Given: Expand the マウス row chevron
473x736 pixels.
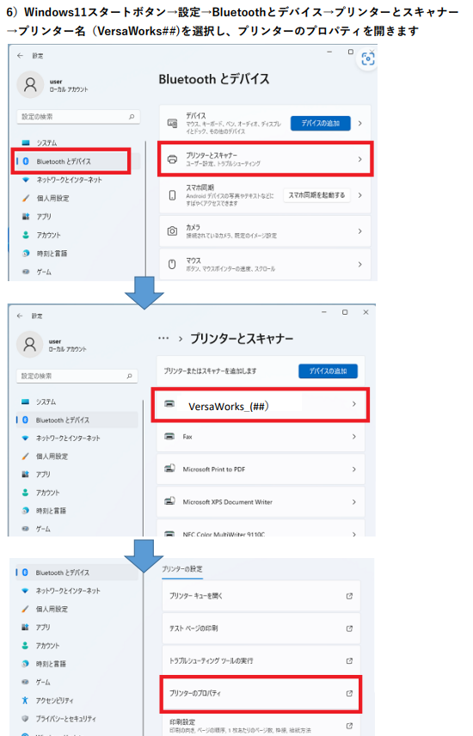Looking at the screenshot, I should [359, 264].
